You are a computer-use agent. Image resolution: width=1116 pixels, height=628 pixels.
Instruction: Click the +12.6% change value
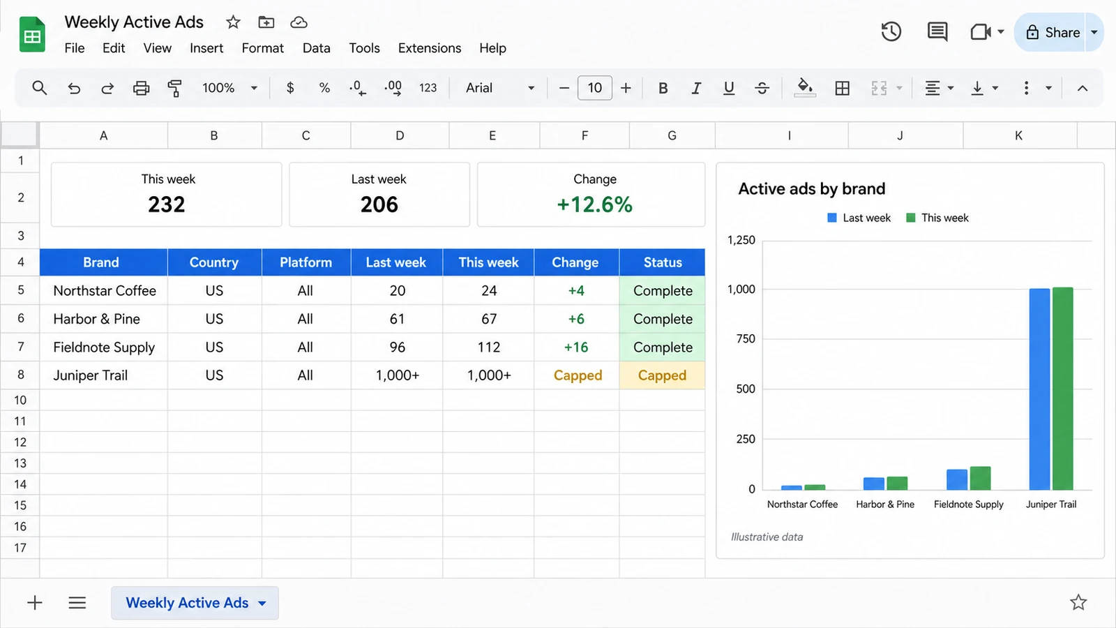594,204
